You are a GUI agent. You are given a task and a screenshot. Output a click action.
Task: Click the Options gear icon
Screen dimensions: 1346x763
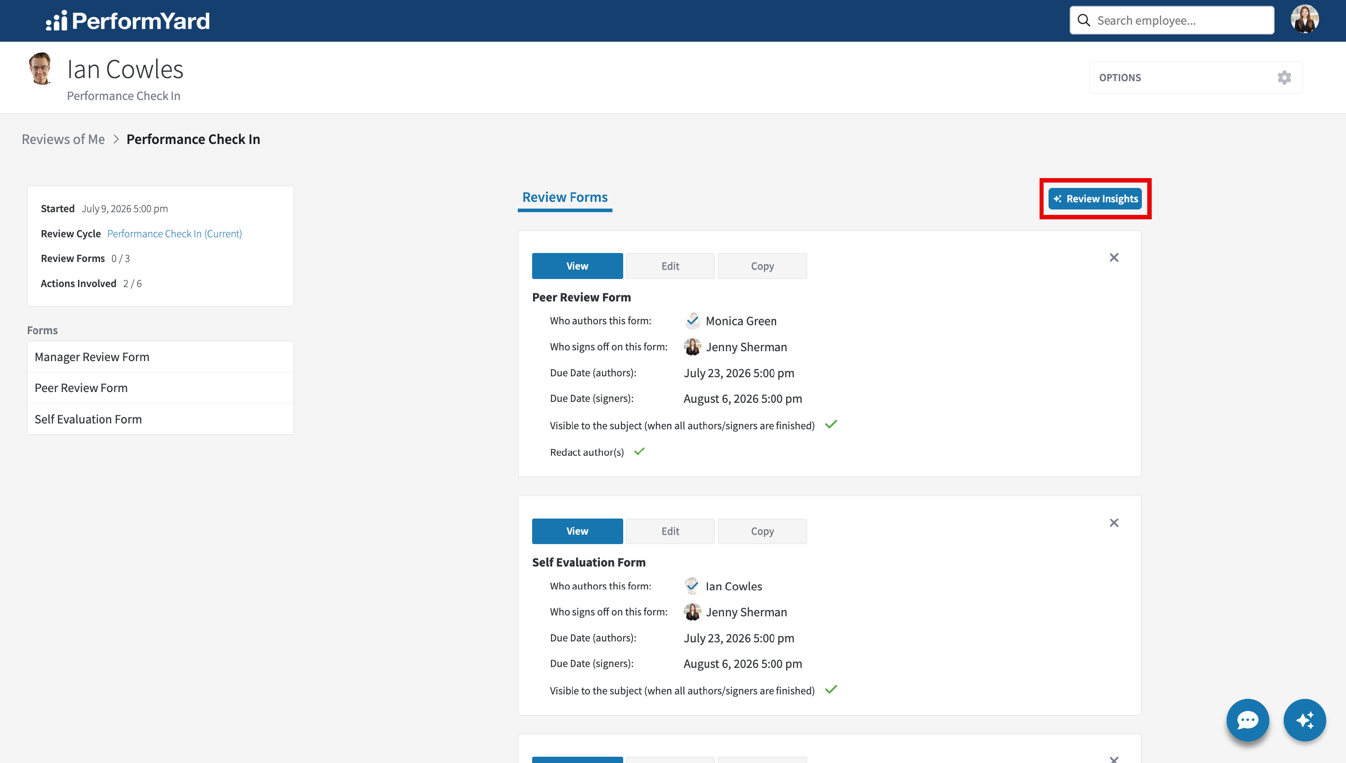click(1284, 78)
